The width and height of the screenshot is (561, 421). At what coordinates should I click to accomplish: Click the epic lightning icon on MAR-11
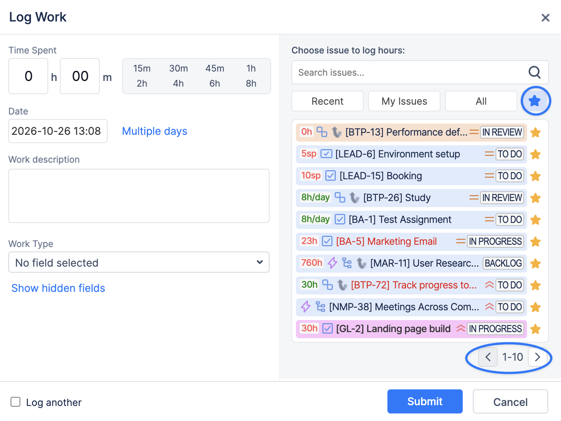click(332, 263)
